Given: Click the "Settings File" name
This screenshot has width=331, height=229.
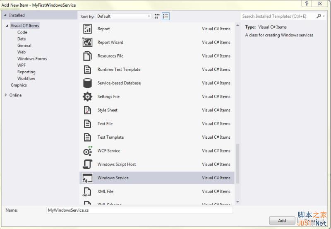Looking at the screenshot, I should pyautogui.click(x=108, y=96).
